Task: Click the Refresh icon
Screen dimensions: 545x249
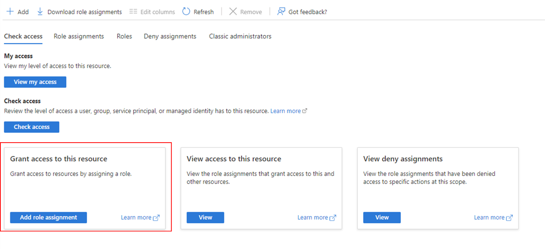Action: coord(186,11)
